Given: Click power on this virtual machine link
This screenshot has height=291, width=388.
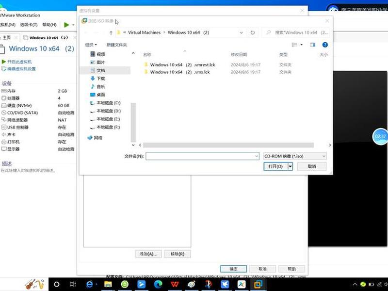Looking at the screenshot, I should click(17, 62).
